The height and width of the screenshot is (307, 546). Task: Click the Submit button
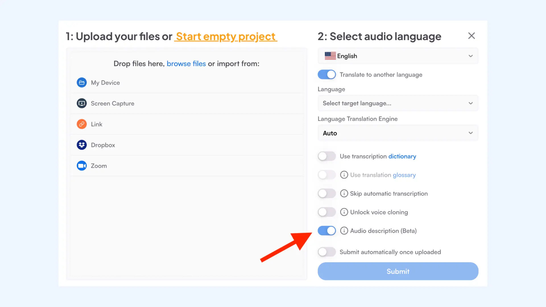pos(398,271)
